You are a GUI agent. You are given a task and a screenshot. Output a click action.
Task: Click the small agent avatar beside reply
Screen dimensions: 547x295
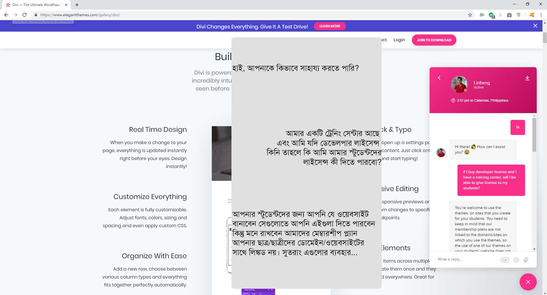[x=441, y=153]
